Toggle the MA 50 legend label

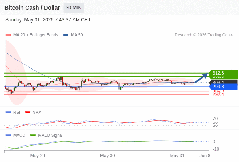tap(77, 35)
